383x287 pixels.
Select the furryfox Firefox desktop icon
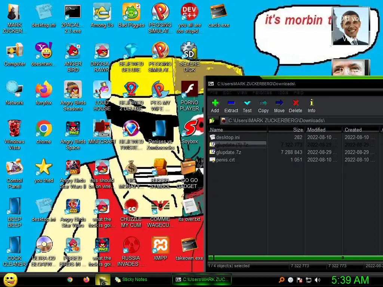44,93
